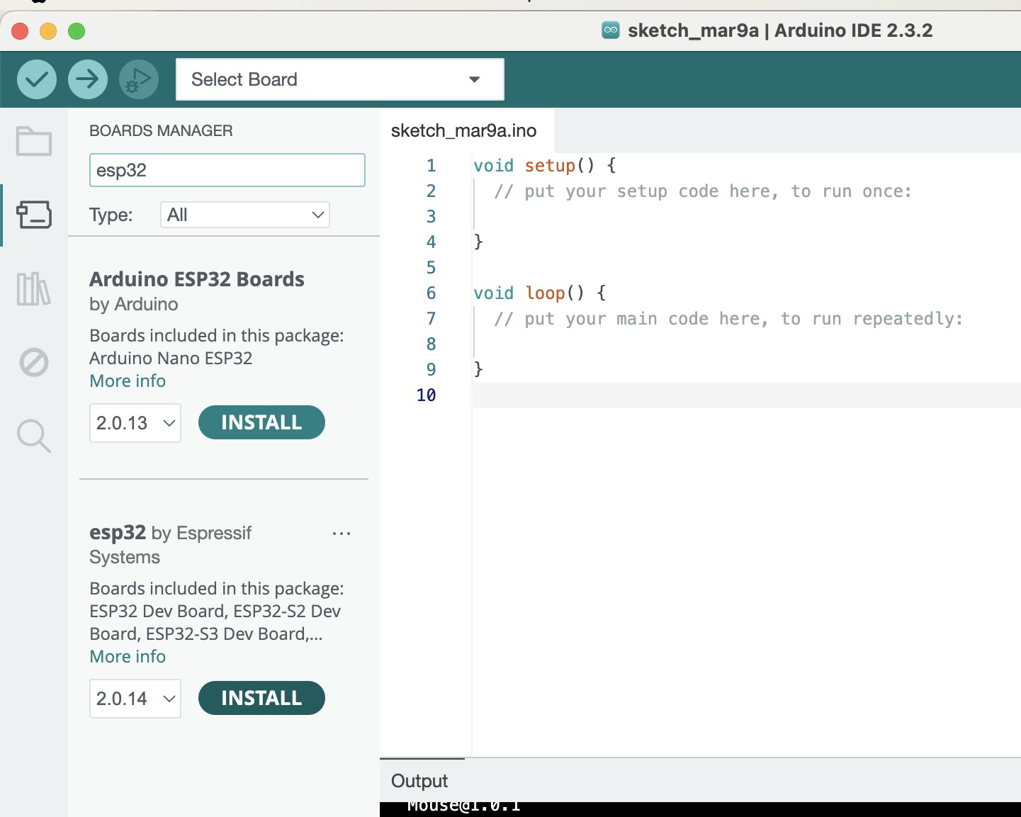The image size is (1021, 817).
Task: Open More info for Arduino ESP32 Boards
Action: point(128,381)
